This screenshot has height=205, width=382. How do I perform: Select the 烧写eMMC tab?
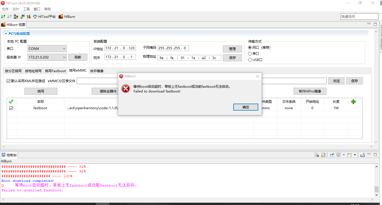point(78,70)
